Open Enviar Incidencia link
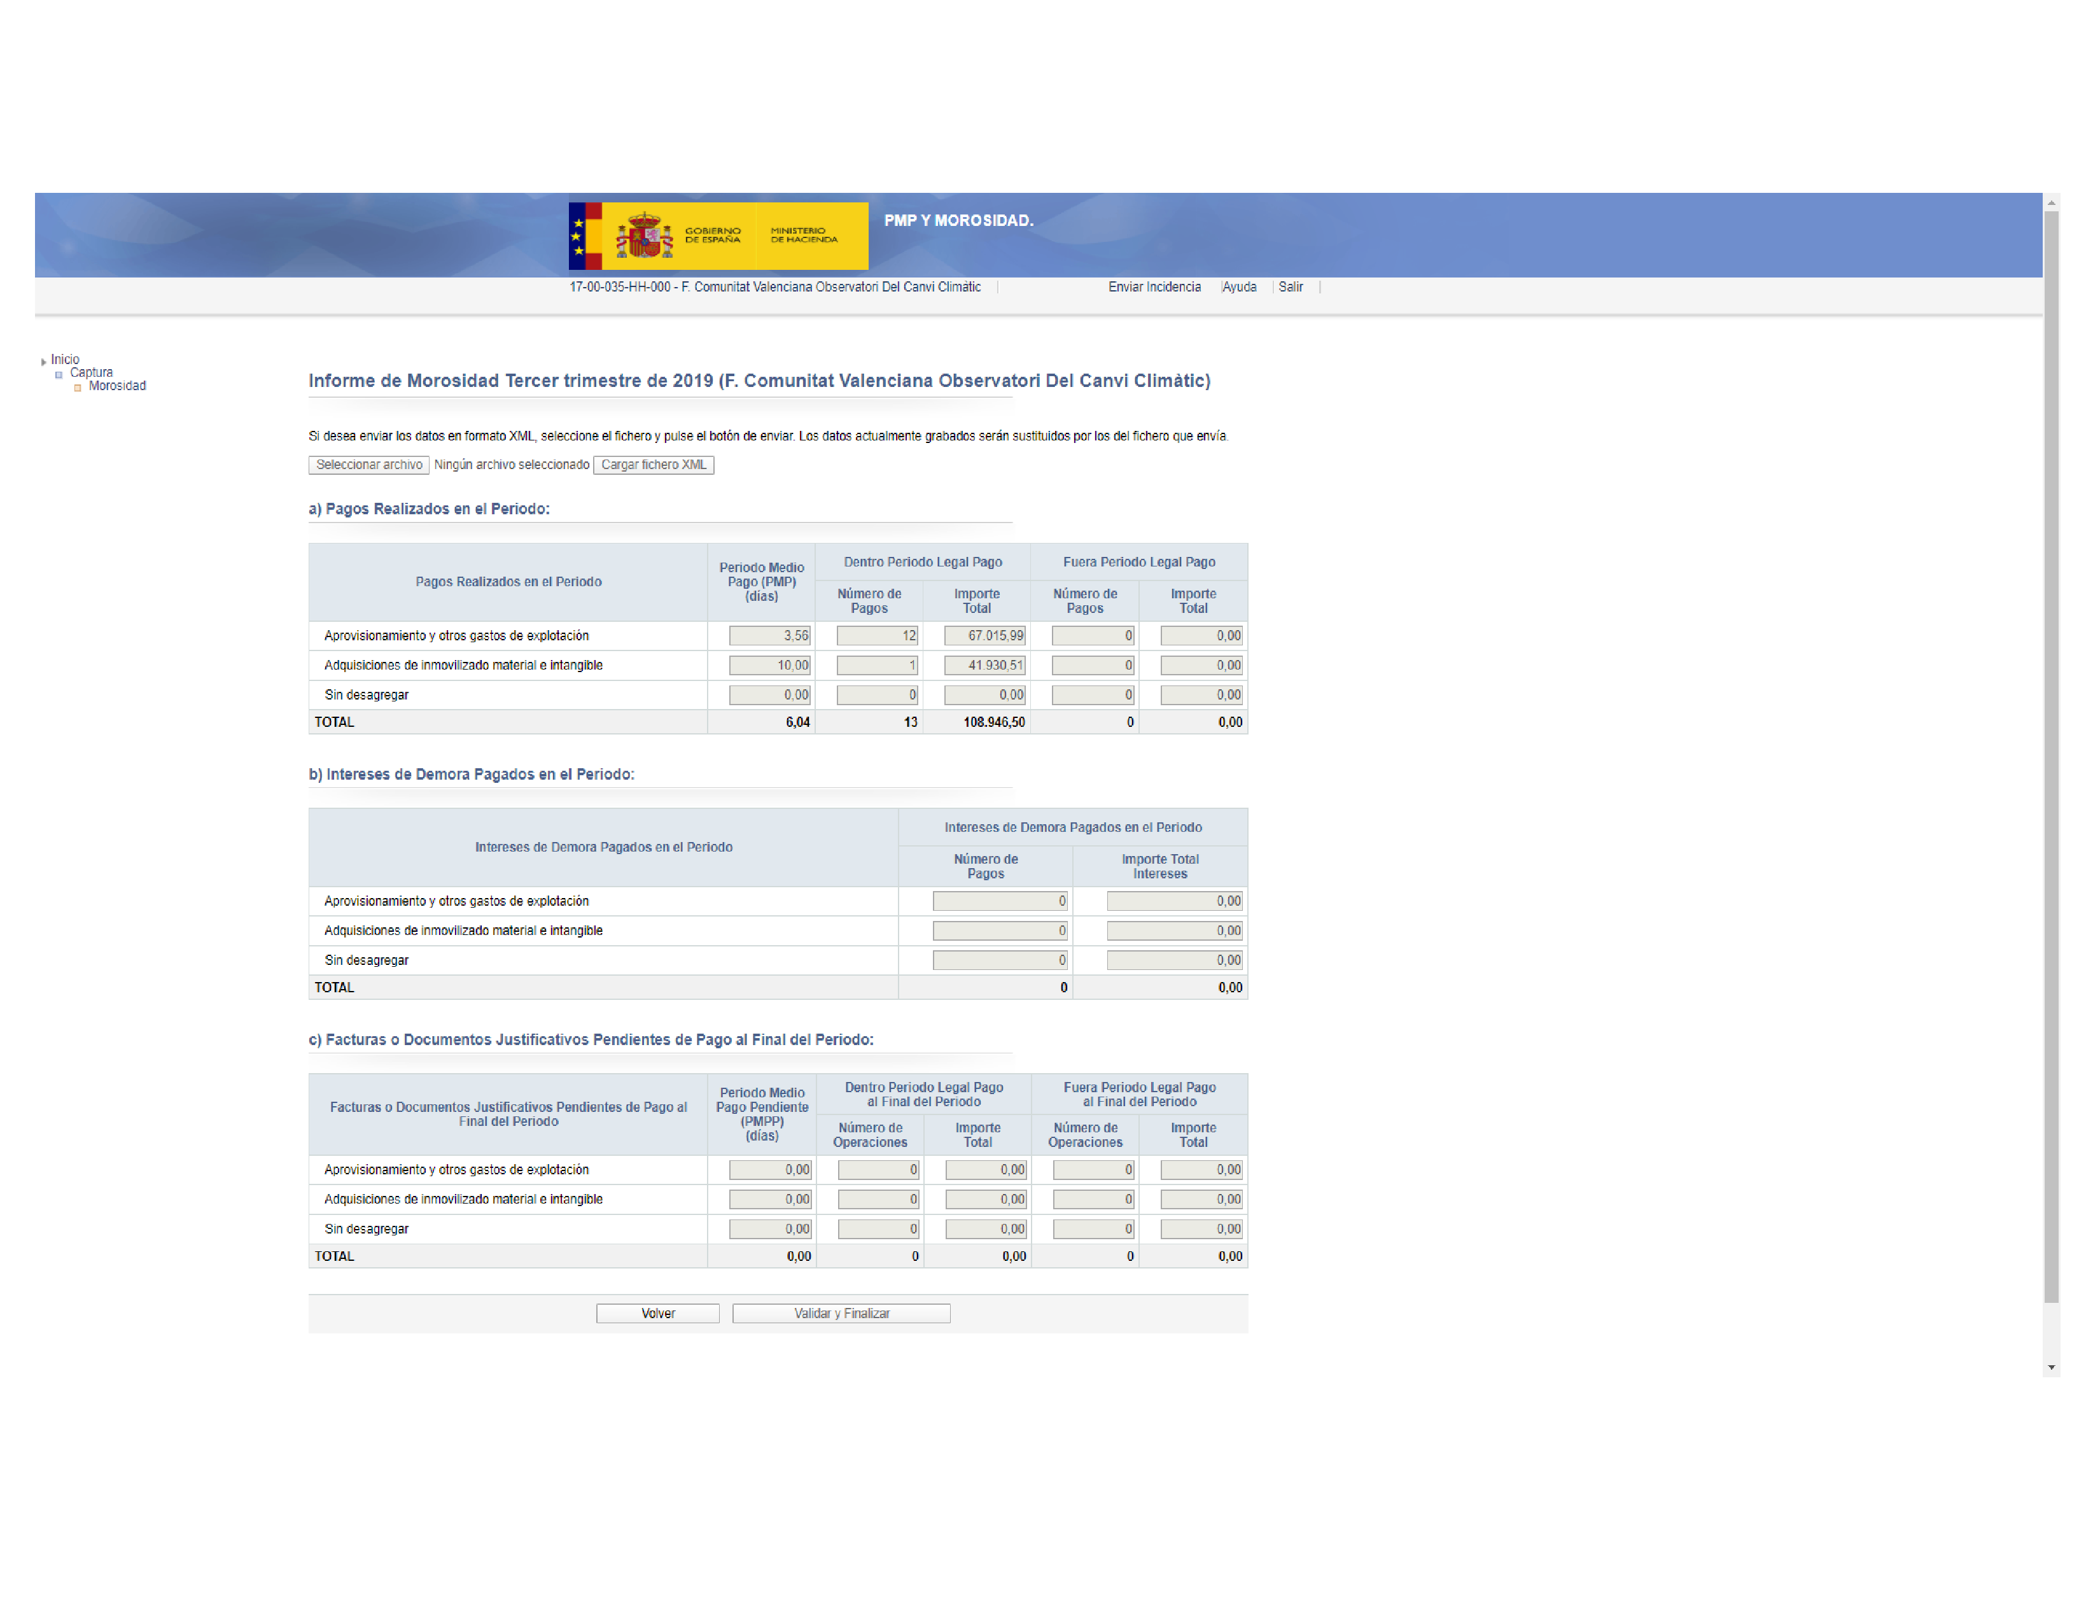Image resolution: width=2100 pixels, height=1623 pixels. pos(1154,286)
